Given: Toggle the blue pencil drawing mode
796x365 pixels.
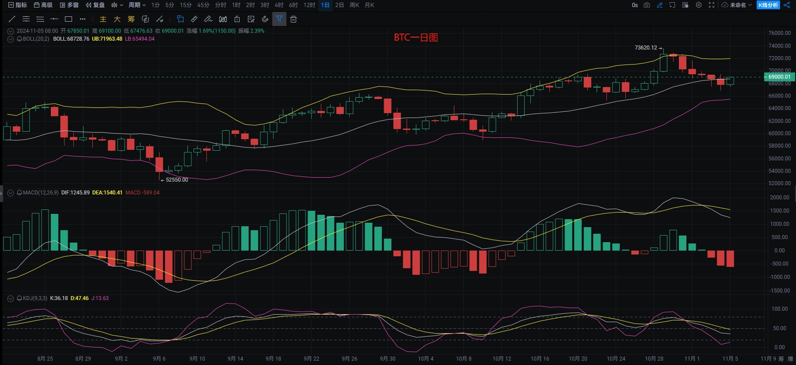Looking at the screenshot, I should point(660,5).
